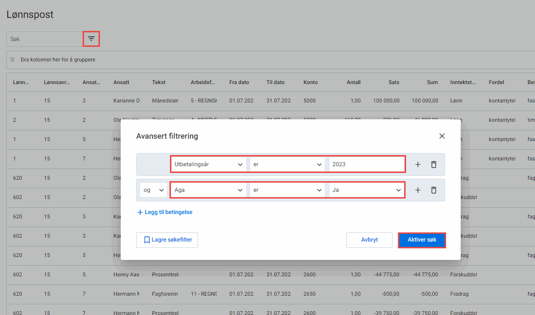Open the 'og' logical operator dropdown
Screen dimensions: 535x315
(154, 190)
